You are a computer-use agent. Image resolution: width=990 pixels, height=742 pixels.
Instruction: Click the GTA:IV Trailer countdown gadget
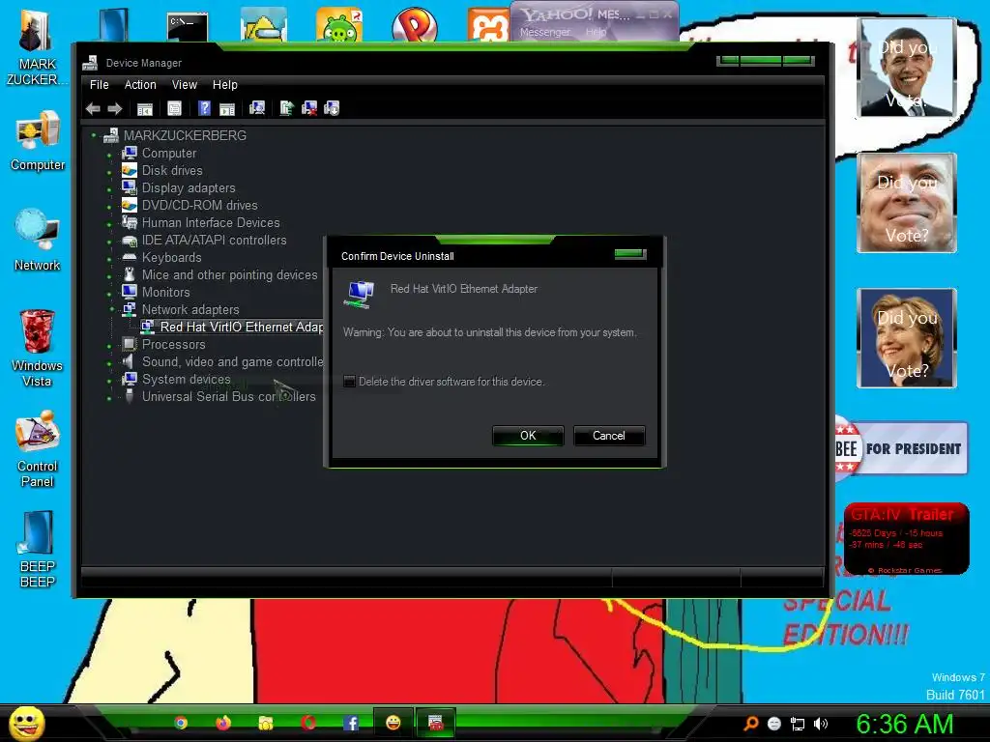click(906, 538)
